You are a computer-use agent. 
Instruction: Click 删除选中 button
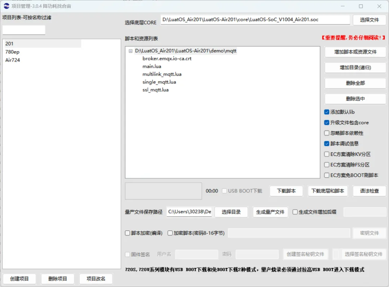point(355,99)
